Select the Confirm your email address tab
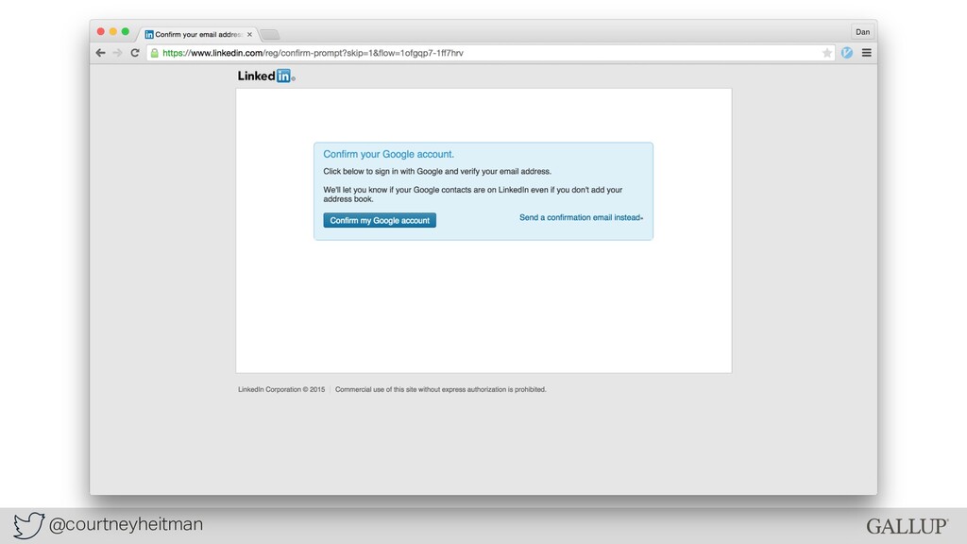 click(x=197, y=34)
